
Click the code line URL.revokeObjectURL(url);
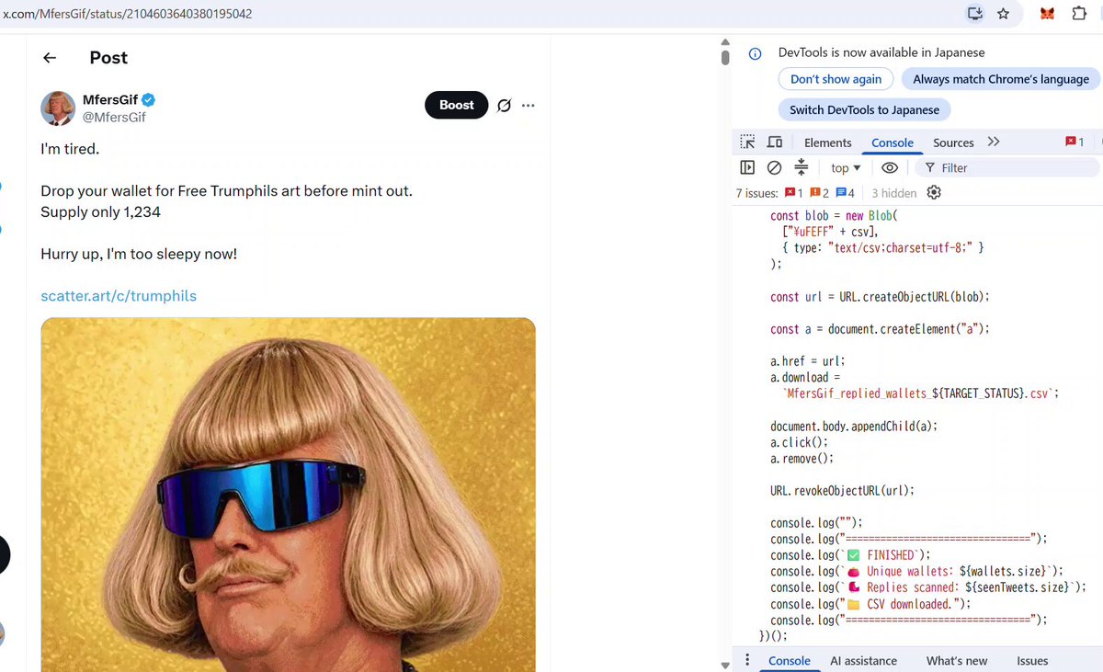(842, 490)
